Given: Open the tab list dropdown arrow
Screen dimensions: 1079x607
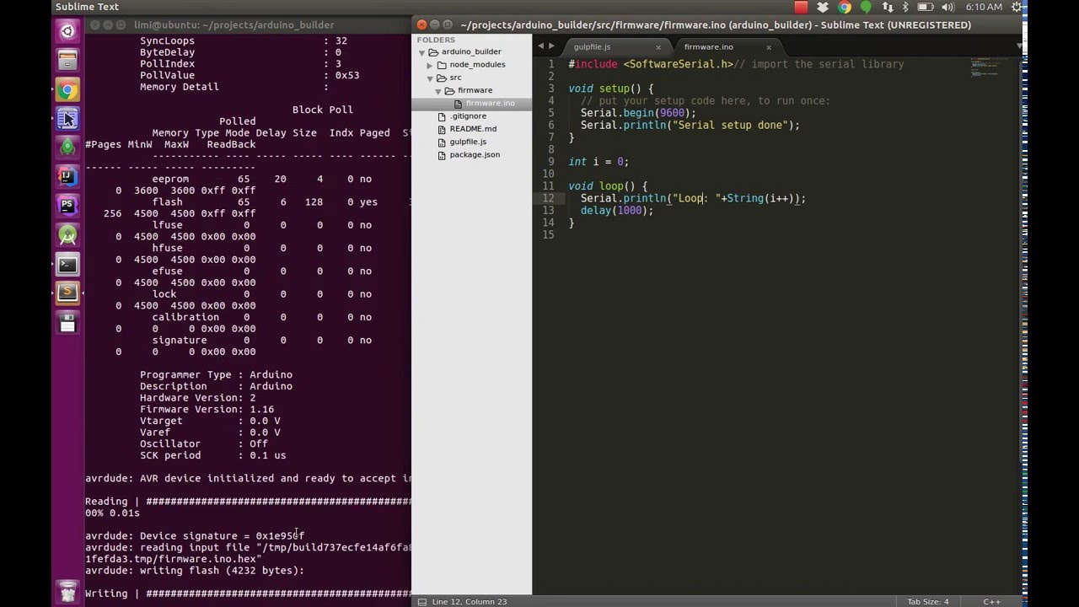Looking at the screenshot, I should [1020, 46].
